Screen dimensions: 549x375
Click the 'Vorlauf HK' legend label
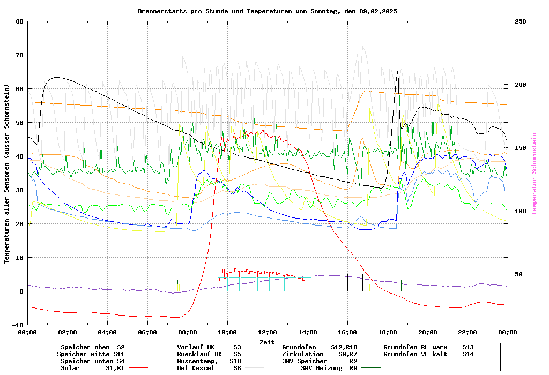click(x=196, y=347)
